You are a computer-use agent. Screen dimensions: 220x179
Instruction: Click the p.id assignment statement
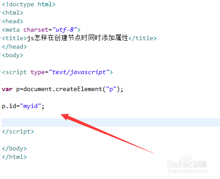23,106
